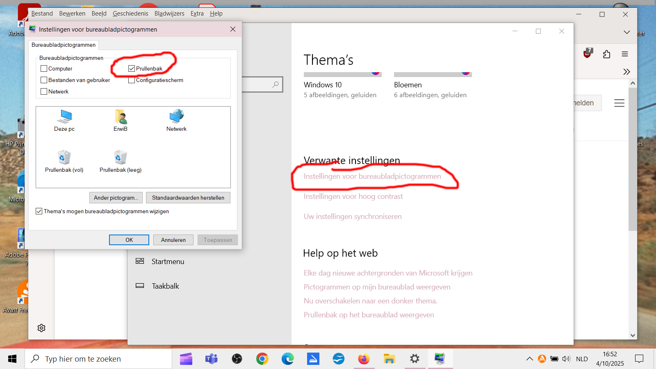Screen dimensions: 656x369
Task: Open the Extra menu in Firefox
Action: tap(197, 14)
